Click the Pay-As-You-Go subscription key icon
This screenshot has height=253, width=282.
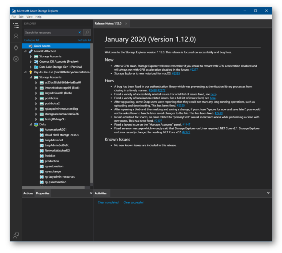click(x=31, y=72)
